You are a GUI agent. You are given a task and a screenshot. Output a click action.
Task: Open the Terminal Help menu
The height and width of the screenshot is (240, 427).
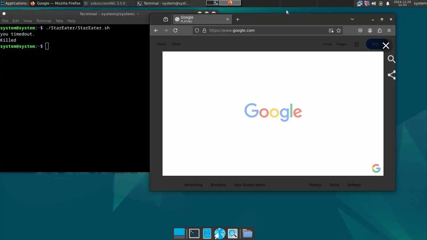click(x=72, y=21)
